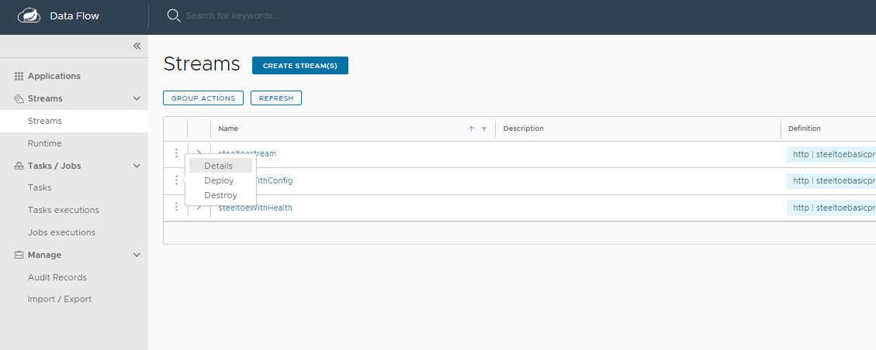Open actions menu for steeltoestream row
The image size is (876, 350).
176,153
